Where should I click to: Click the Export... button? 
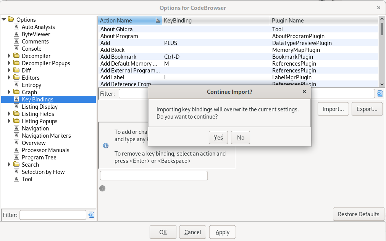[367, 109]
